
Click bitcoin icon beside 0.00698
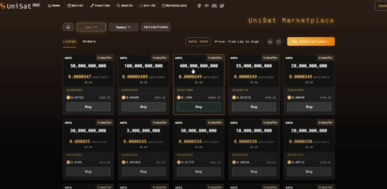coord(289,97)
